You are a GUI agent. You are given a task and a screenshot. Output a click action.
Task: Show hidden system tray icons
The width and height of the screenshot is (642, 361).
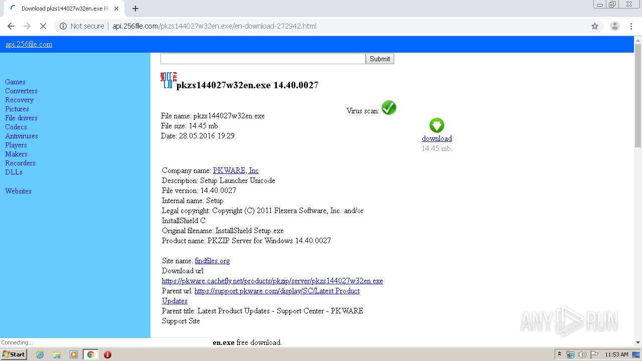point(559,354)
